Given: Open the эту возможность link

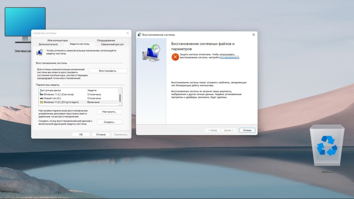Looking at the screenshot, I should 230,57.
